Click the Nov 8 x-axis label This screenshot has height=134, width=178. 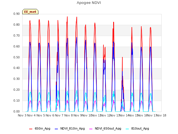[x=68, y=115]
